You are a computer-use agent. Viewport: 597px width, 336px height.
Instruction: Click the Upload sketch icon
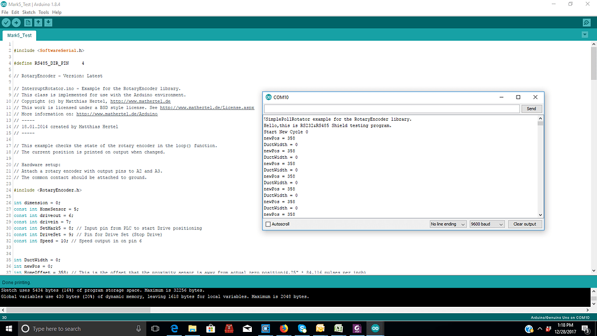16,22
